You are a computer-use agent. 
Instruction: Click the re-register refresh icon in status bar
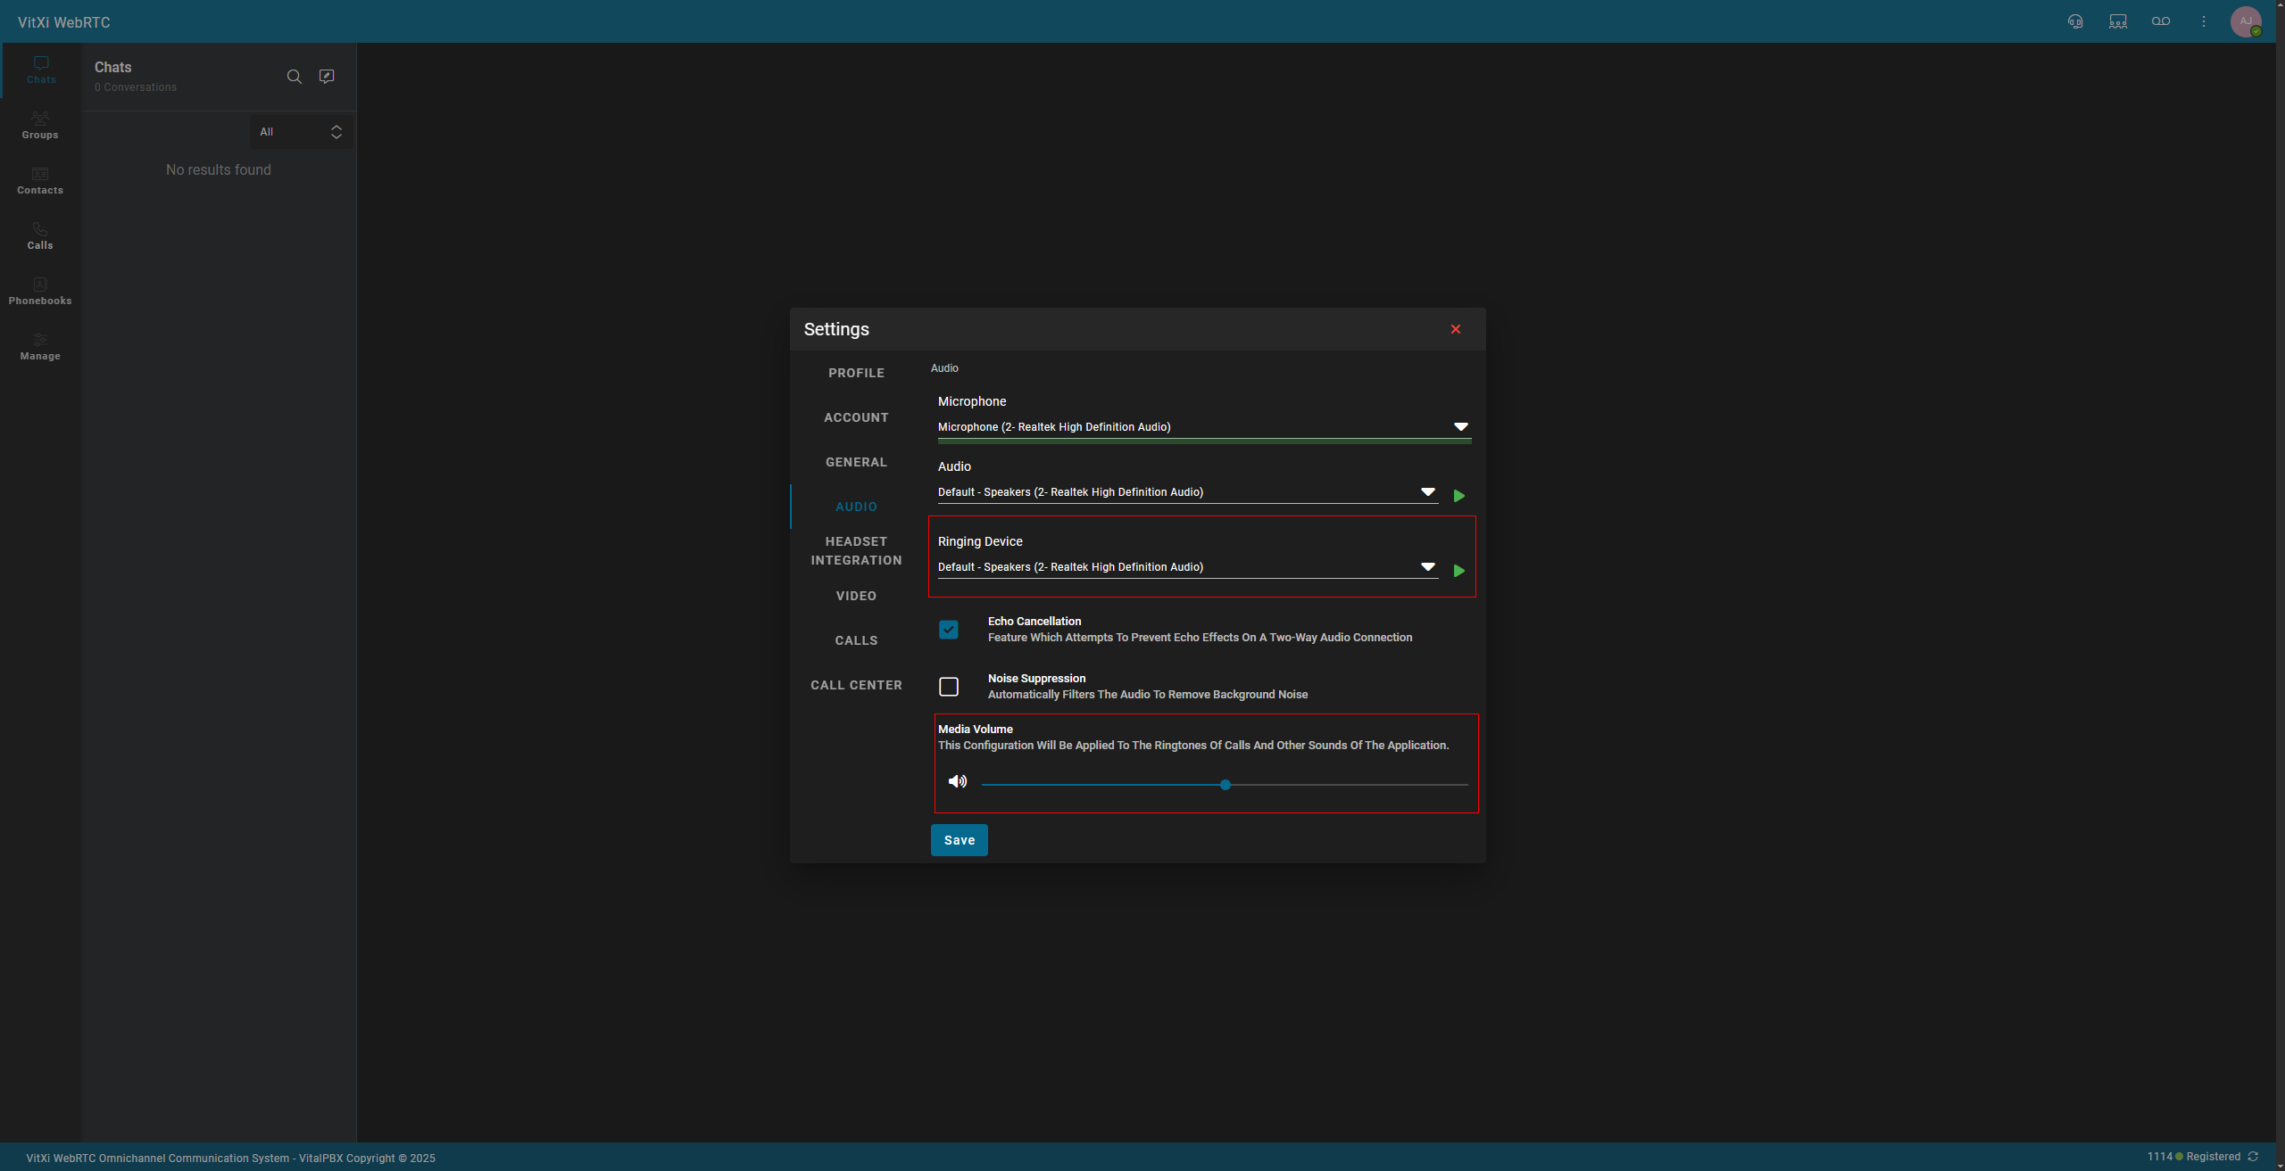[2253, 1157]
